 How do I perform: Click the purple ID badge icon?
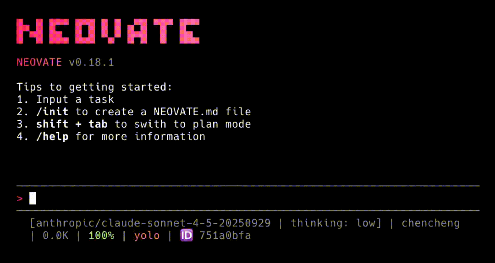(187, 236)
